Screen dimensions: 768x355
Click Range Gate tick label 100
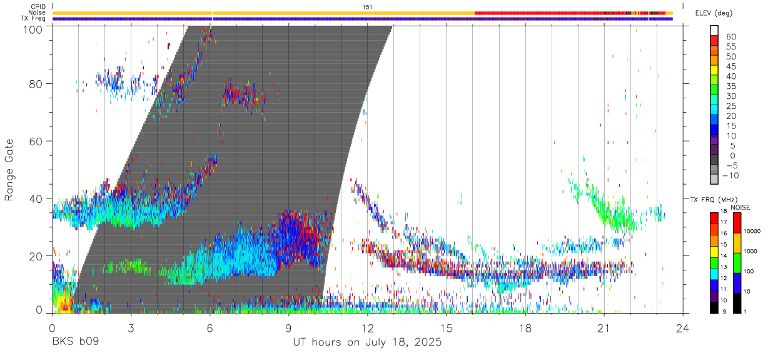32,29
